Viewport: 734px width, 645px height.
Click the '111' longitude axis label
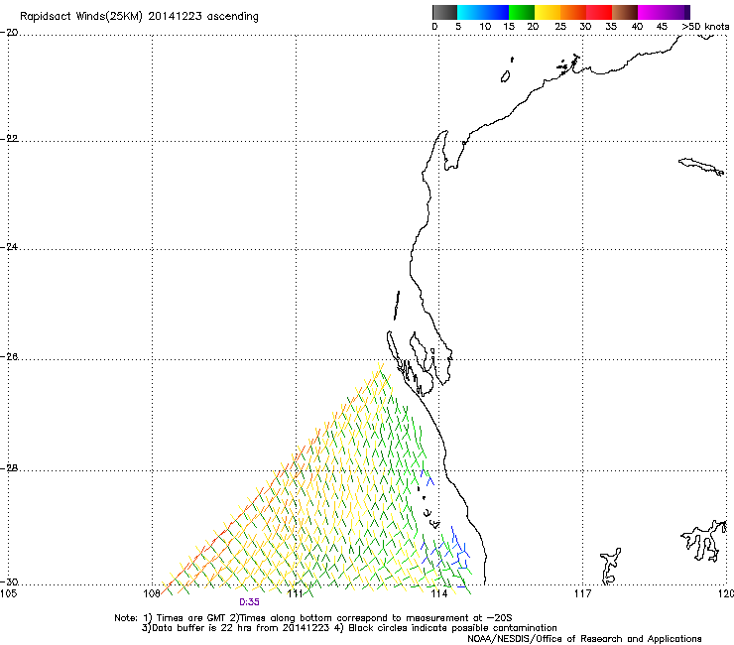pos(295,593)
